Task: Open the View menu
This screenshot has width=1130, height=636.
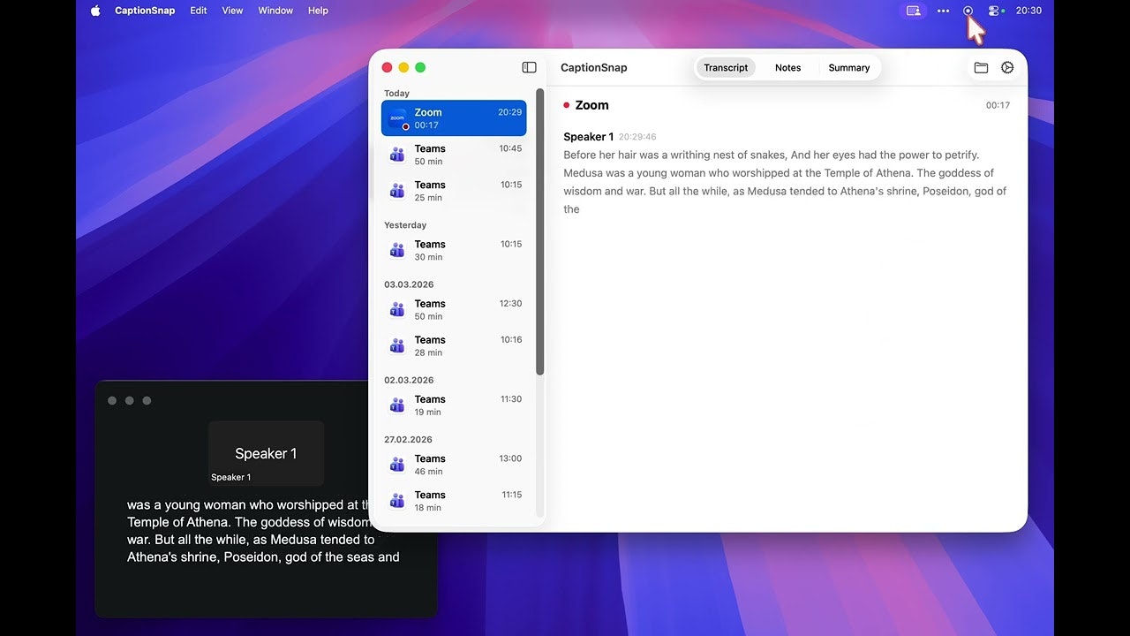Action: pyautogui.click(x=233, y=11)
